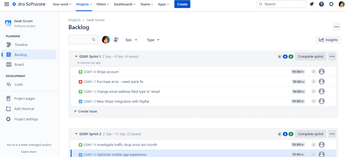Click Complete sprint for GSM1 Sprint 2

[x=310, y=134]
